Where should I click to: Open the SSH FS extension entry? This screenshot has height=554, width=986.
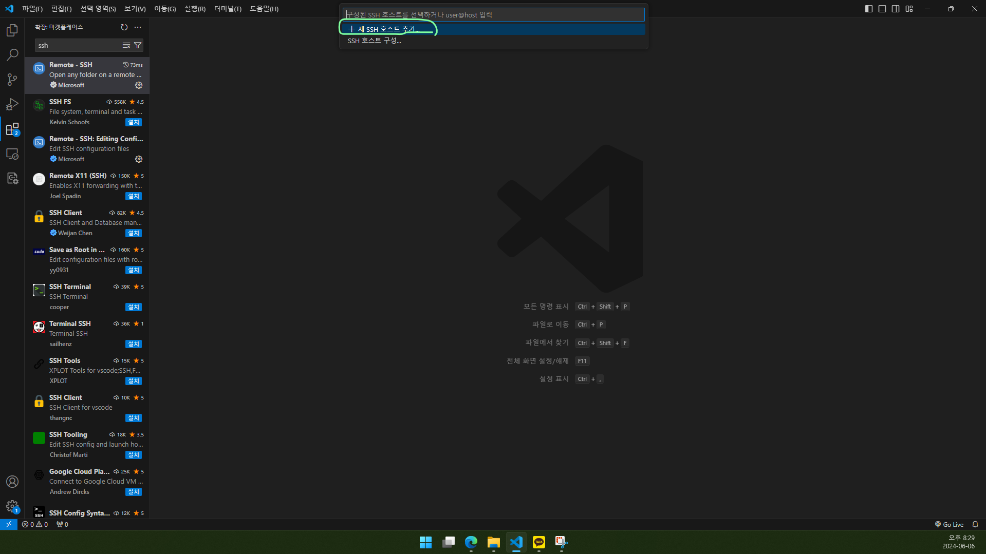[x=87, y=112]
